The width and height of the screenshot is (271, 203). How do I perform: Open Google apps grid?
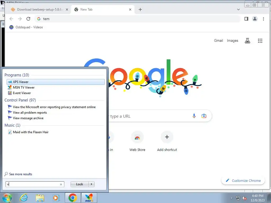(260, 40)
